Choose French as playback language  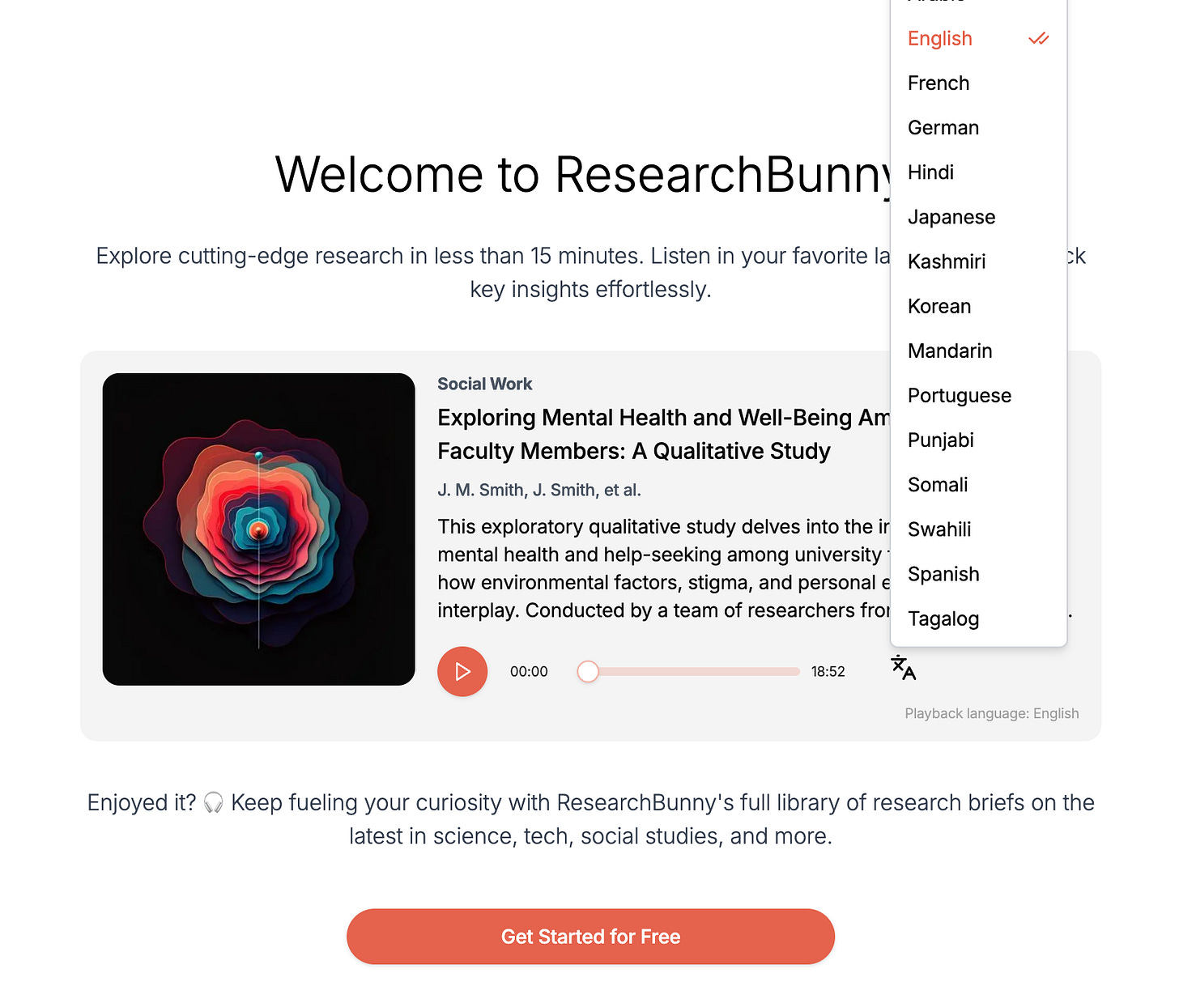[x=978, y=83]
